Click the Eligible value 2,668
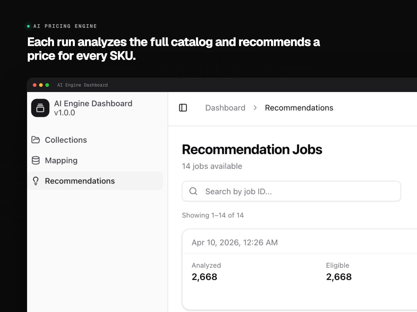This screenshot has height=312, width=417. coord(339,277)
